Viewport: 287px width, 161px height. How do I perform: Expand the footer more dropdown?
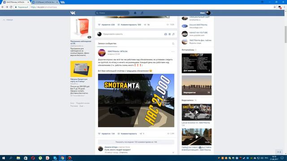82,106
